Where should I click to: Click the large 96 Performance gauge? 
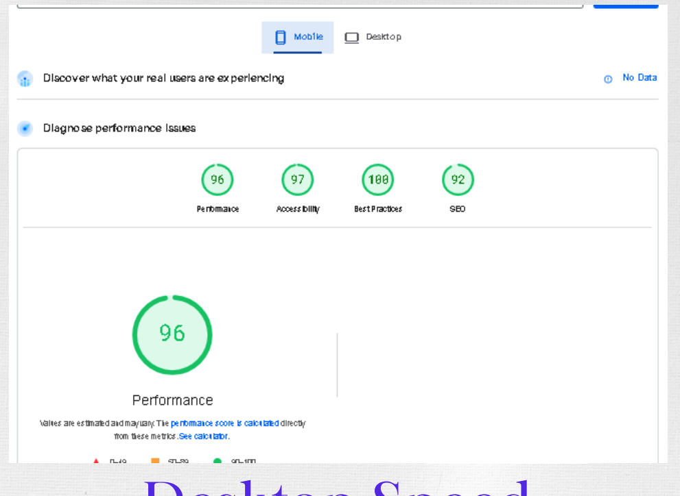pos(172,335)
